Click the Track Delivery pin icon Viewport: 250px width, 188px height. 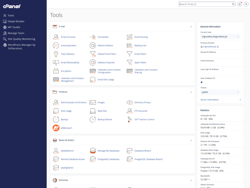click(56, 54)
